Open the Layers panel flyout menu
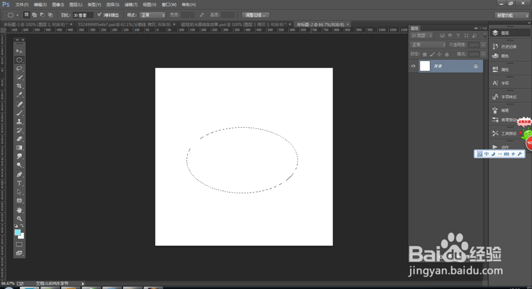The image size is (532, 289). click(484, 28)
